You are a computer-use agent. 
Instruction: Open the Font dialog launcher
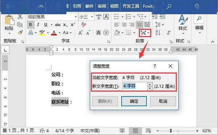tap(109, 42)
